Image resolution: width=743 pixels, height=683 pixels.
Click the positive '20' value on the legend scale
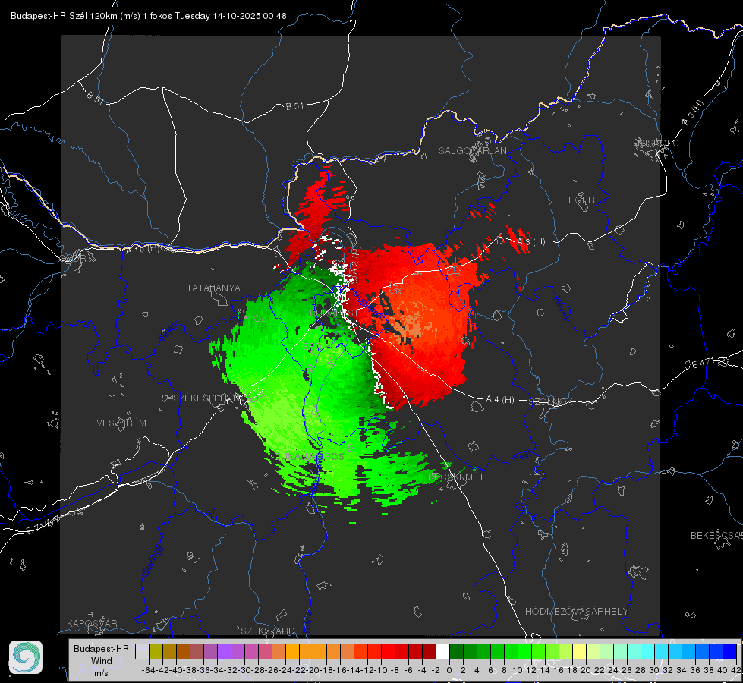586,670
